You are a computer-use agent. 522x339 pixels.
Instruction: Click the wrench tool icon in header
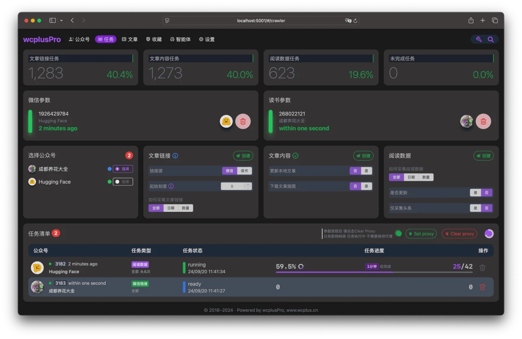(x=479, y=40)
